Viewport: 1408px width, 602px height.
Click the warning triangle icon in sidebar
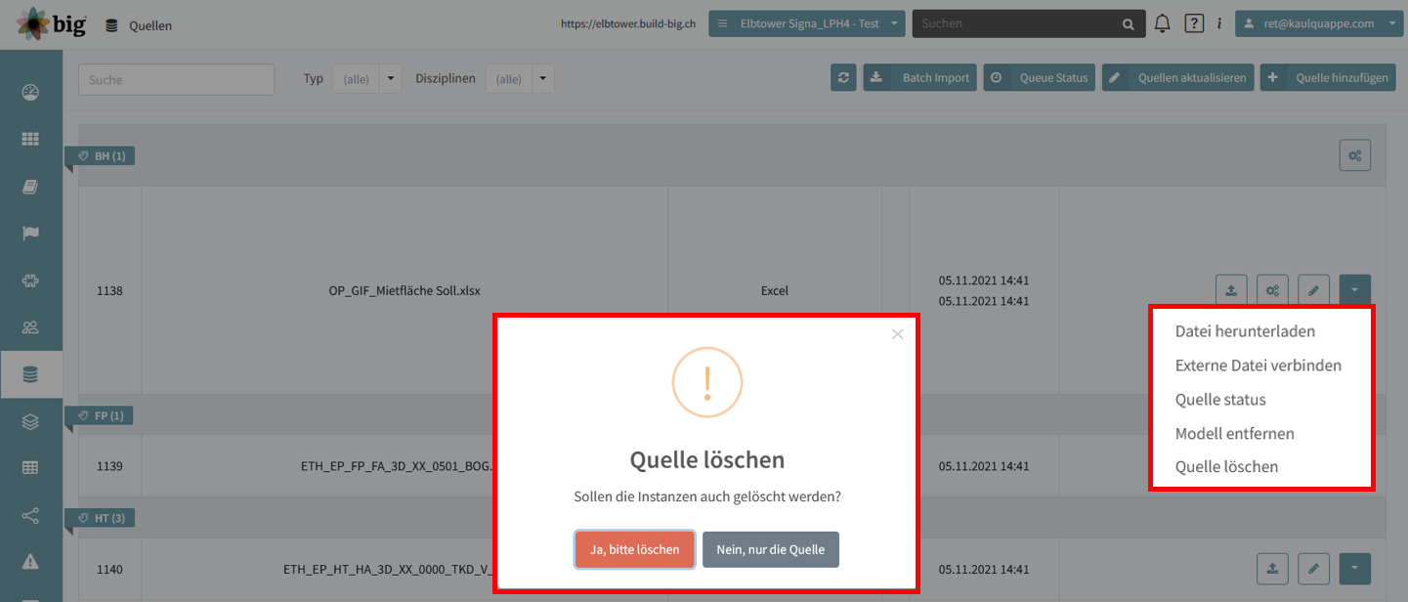(x=30, y=562)
